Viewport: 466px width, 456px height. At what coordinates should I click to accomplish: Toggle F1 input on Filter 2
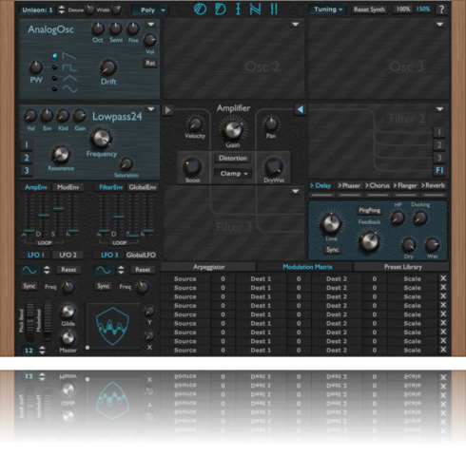click(439, 171)
